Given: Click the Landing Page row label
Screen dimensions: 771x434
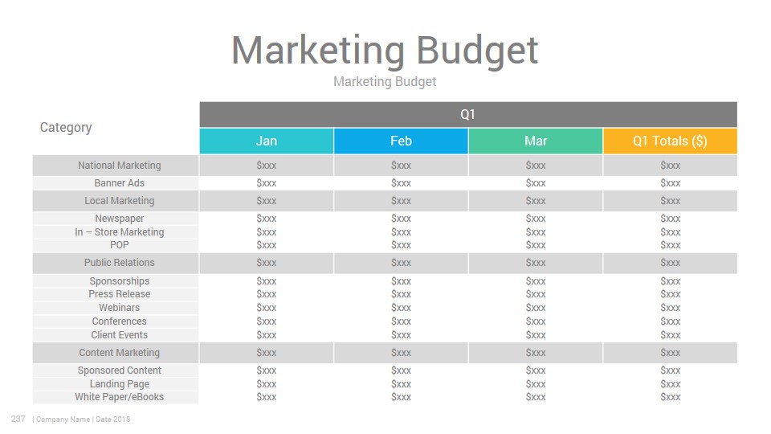Looking at the screenshot, I should coord(120,384).
